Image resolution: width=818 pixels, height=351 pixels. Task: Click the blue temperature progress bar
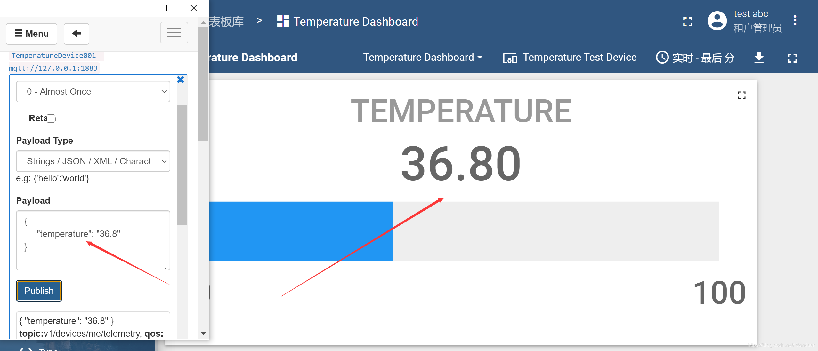pos(301,231)
